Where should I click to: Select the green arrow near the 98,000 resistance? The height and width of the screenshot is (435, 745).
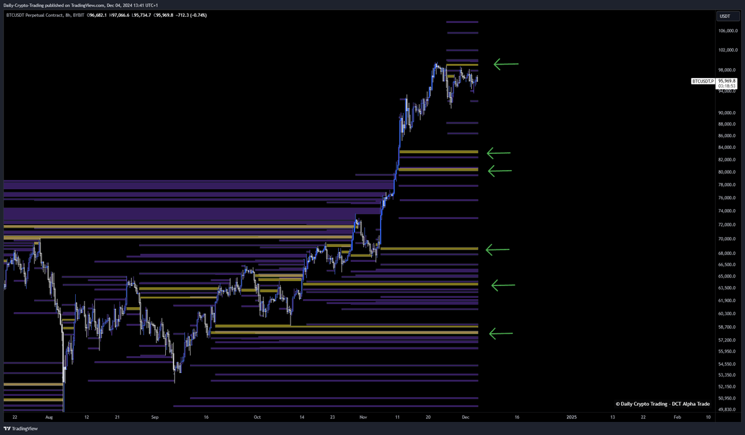[x=504, y=63]
